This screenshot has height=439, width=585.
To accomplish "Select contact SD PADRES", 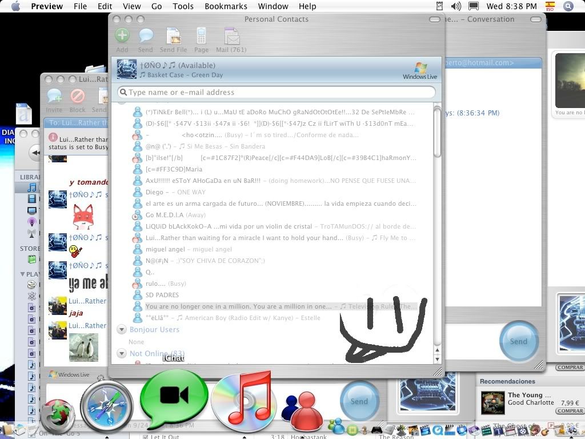I will 275,295.
